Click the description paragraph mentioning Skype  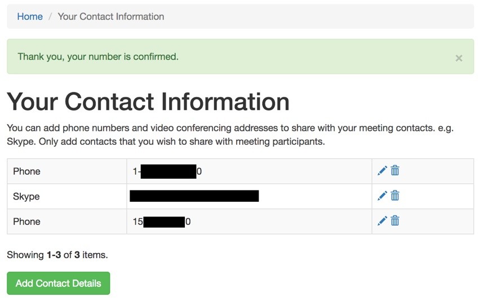(230, 135)
